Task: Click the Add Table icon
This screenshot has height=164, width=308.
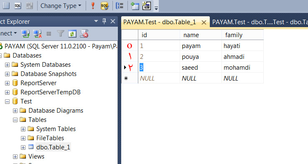Action: click(x=135, y=6)
